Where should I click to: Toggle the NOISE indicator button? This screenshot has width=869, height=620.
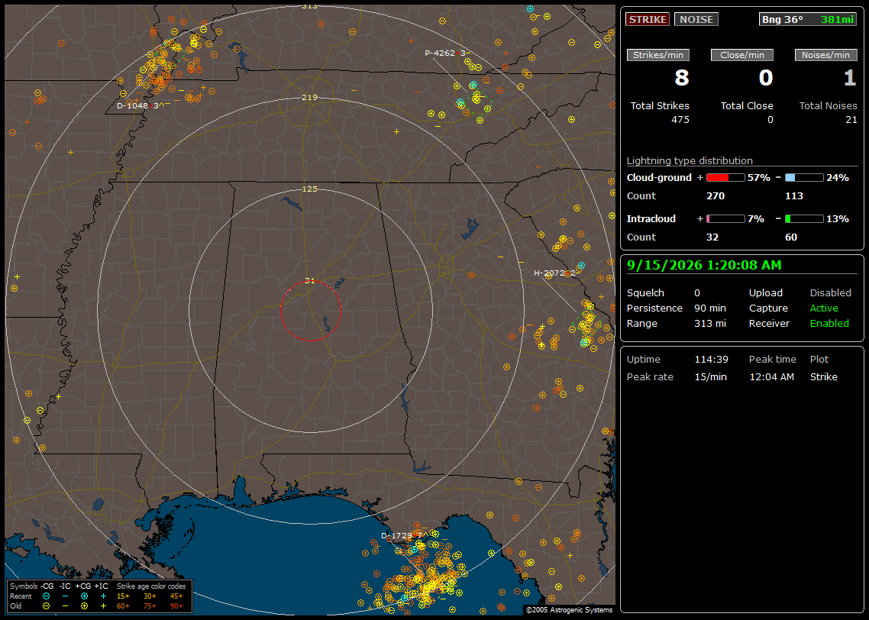click(696, 19)
